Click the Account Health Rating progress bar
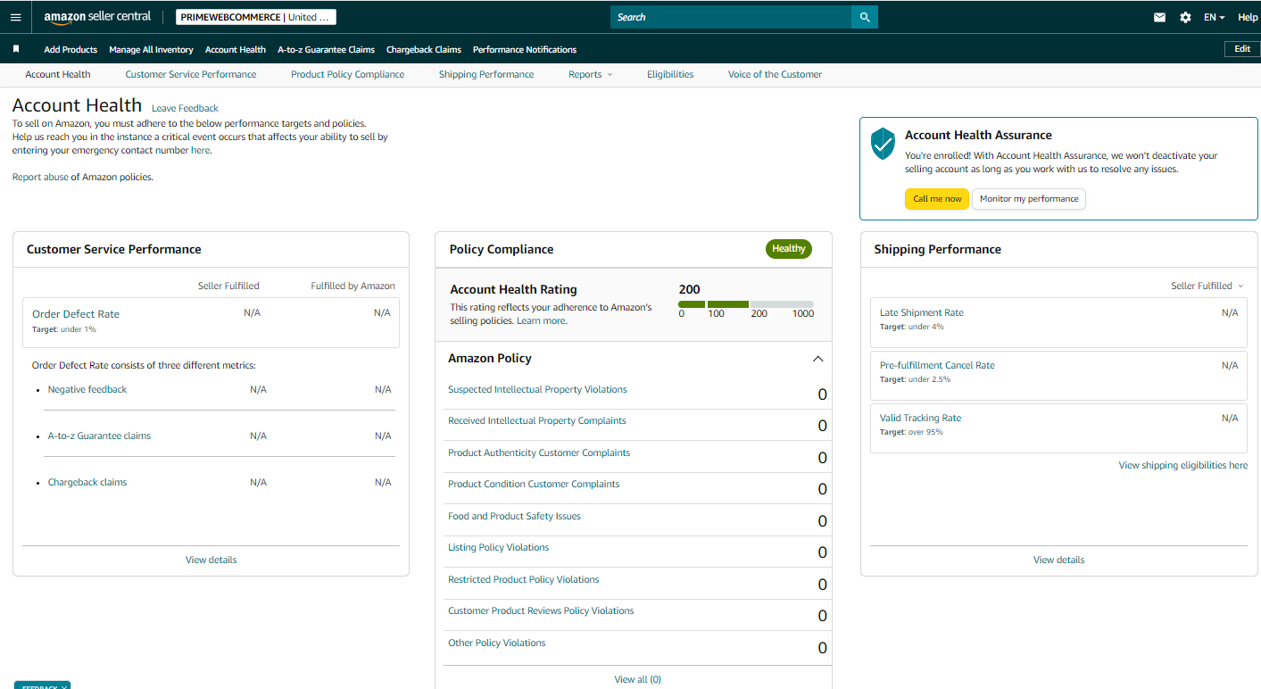Viewport: 1261px width, 689px height. click(746, 304)
